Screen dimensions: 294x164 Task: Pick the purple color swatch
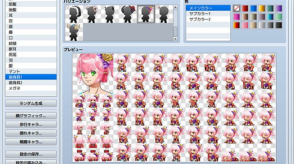[279, 9]
